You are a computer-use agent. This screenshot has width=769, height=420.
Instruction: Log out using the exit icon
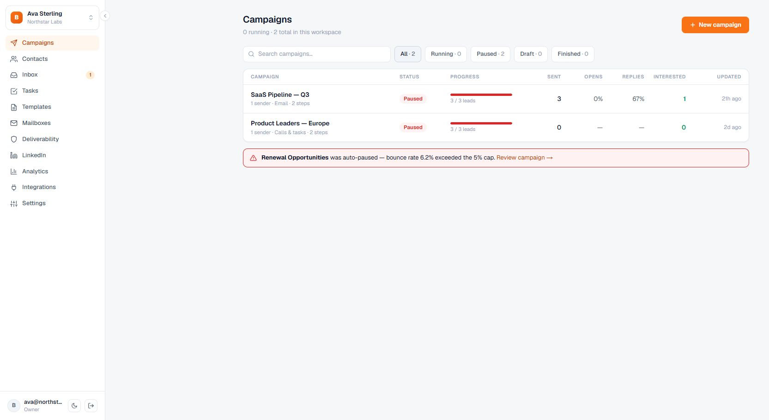(x=91, y=406)
